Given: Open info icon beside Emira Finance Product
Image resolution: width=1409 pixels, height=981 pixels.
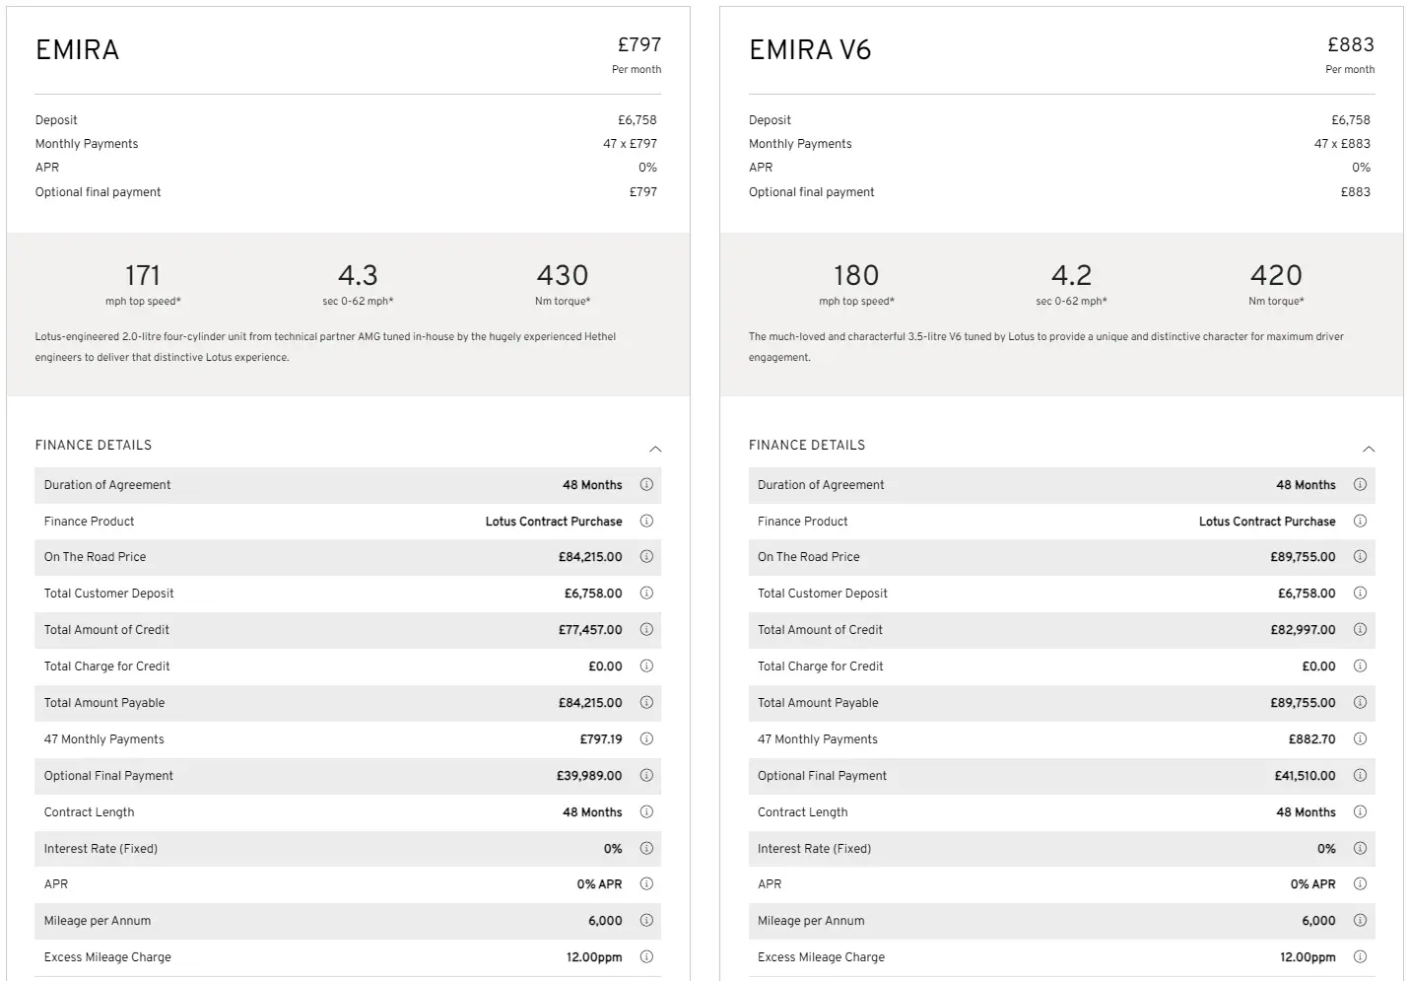Looking at the screenshot, I should (646, 521).
